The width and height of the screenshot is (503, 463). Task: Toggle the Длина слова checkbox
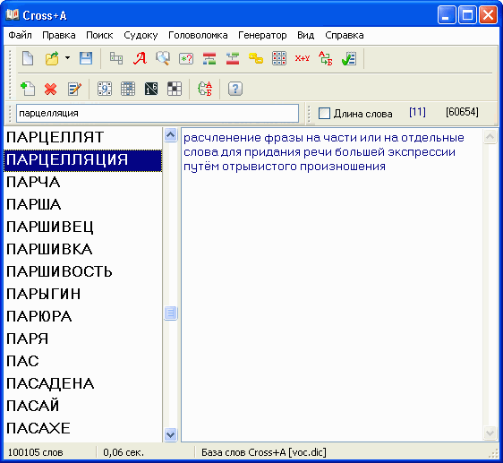[324, 114]
